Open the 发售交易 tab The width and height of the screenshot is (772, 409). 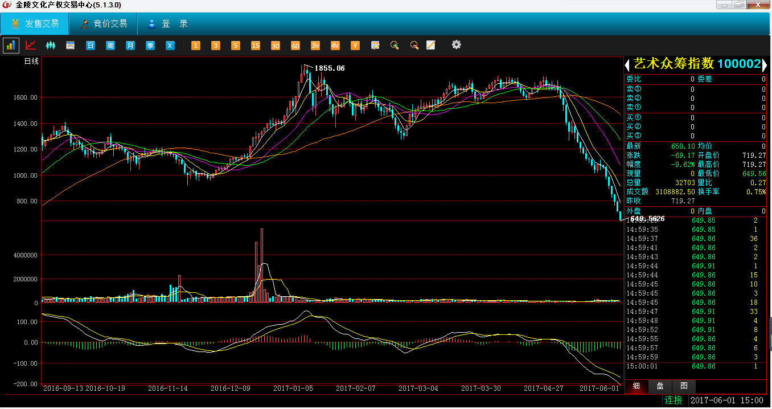click(x=35, y=24)
